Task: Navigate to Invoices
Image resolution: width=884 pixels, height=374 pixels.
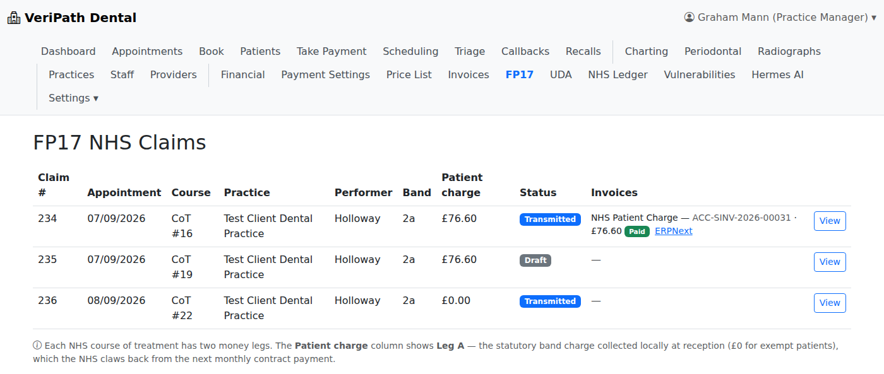Action: pyautogui.click(x=469, y=74)
